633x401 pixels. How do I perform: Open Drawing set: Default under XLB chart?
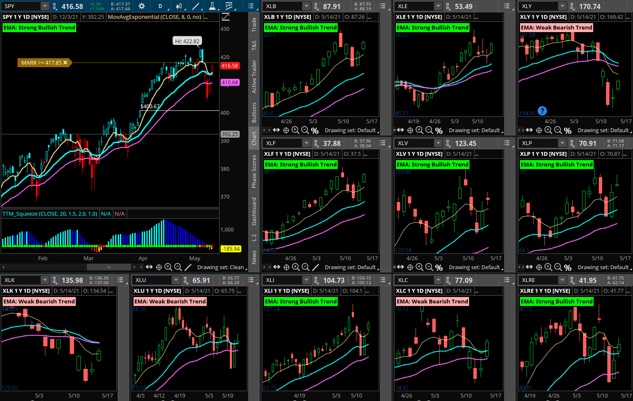[351, 130]
